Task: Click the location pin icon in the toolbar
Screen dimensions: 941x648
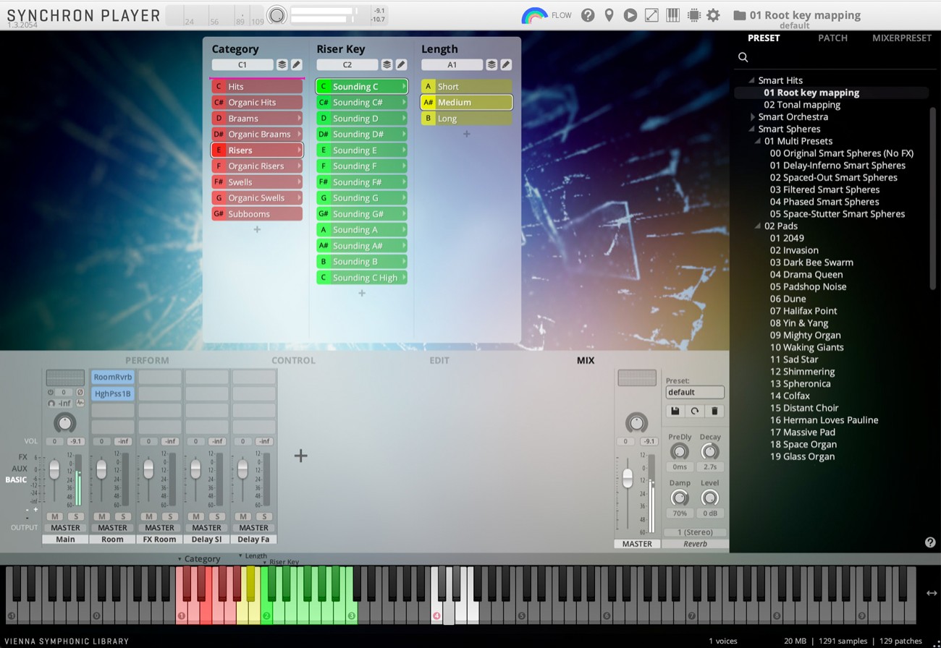Action: tap(609, 14)
